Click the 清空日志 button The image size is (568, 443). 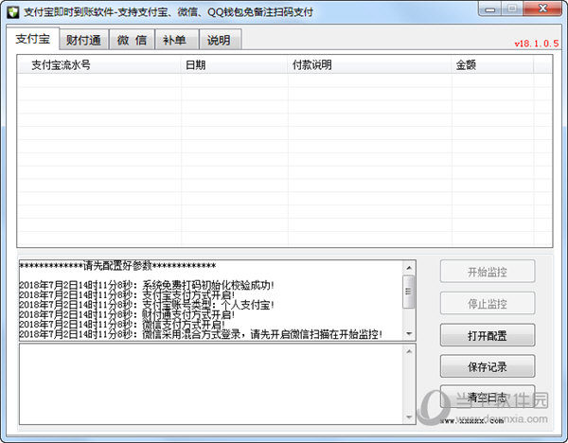pyautogui.click(x=488, y=397)
